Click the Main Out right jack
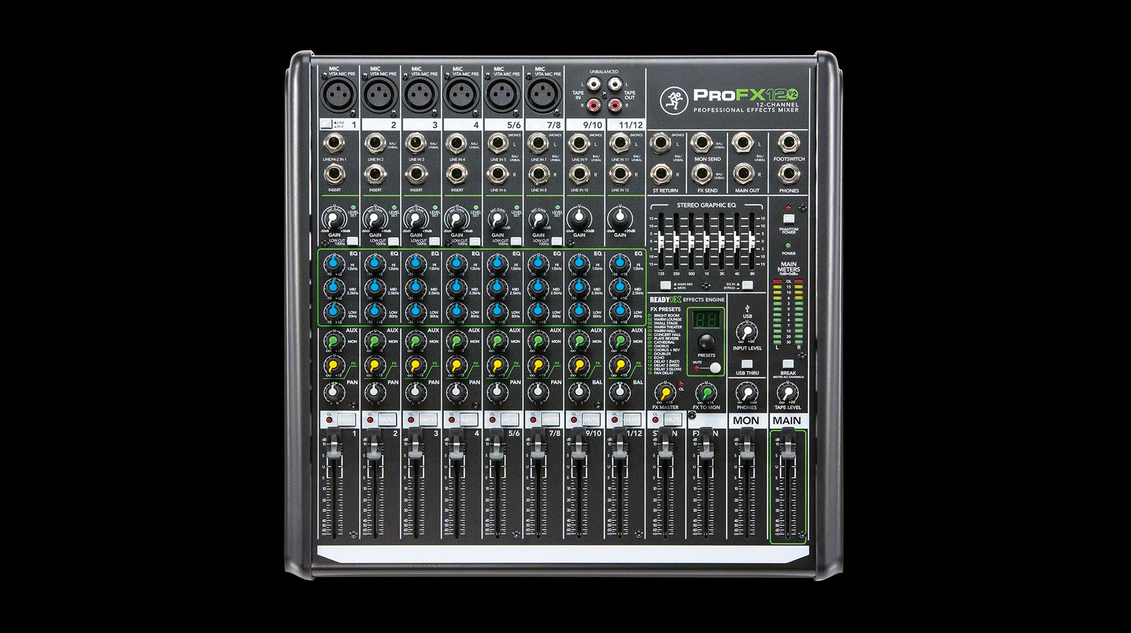Viewport: 1131px width, 633px height. point(743,175)
